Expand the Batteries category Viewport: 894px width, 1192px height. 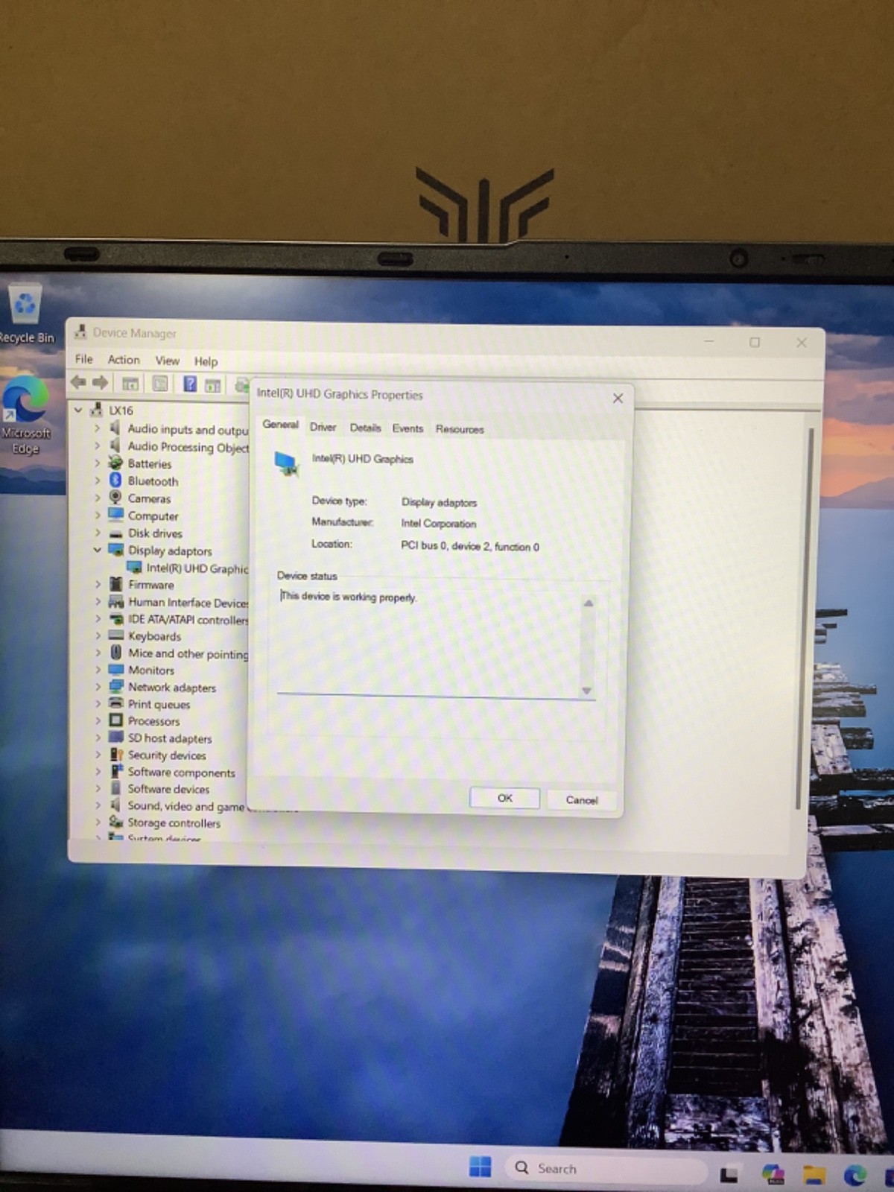click(x=97, y=463)
